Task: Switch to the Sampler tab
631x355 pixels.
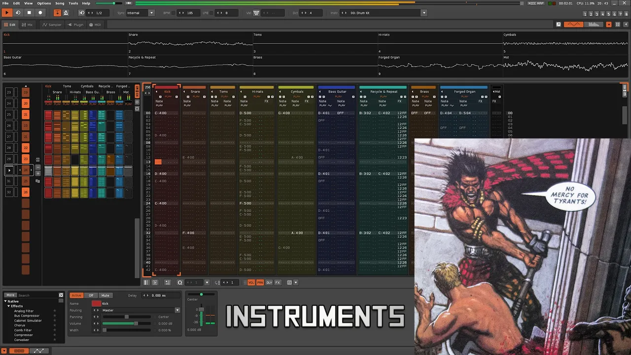Action: point(52,25)
